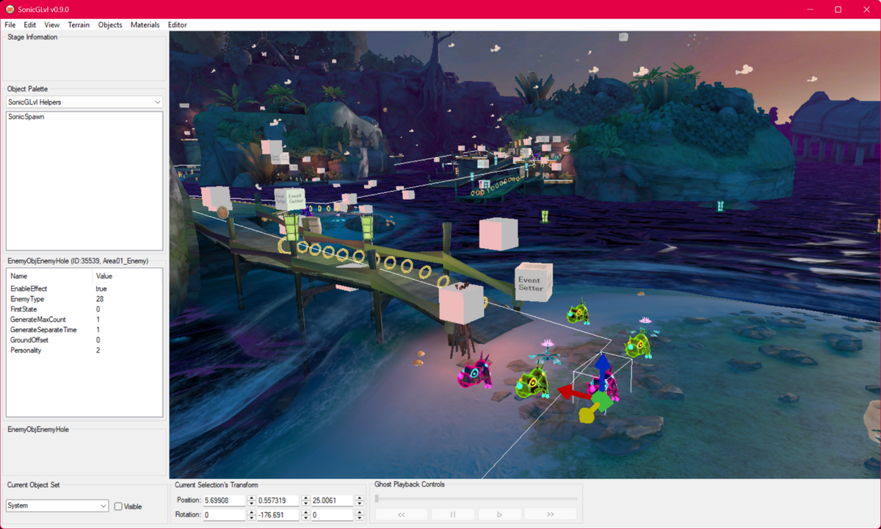This screenshot has height=529, width=881.
Task: Open the Objects menu
Action: [x=110, y=24]
